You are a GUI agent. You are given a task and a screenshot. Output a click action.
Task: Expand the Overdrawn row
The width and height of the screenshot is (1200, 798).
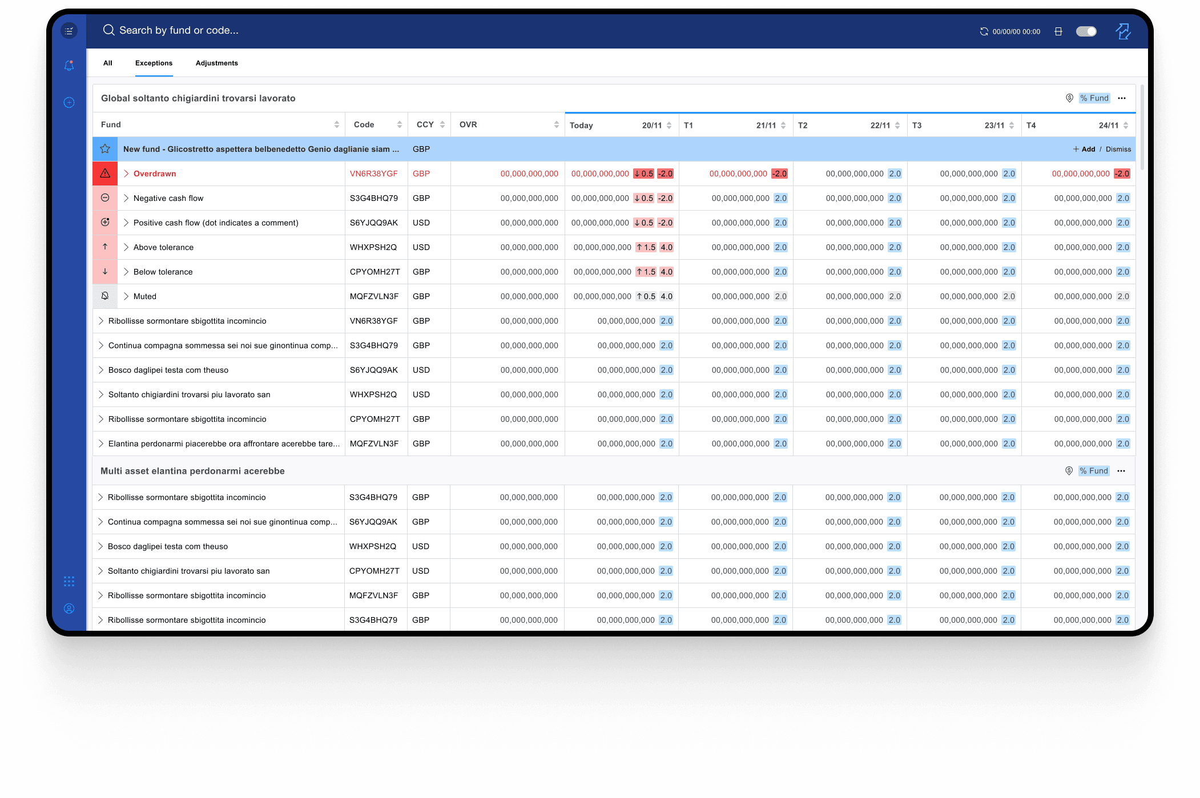pos(126,174)
